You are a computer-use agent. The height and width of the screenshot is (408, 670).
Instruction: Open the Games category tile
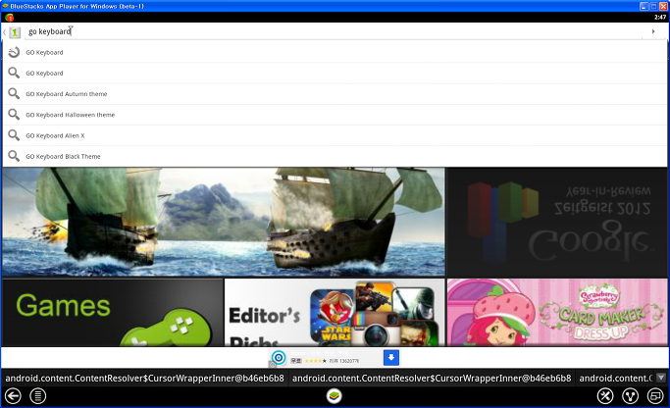(x=113, y=312)
